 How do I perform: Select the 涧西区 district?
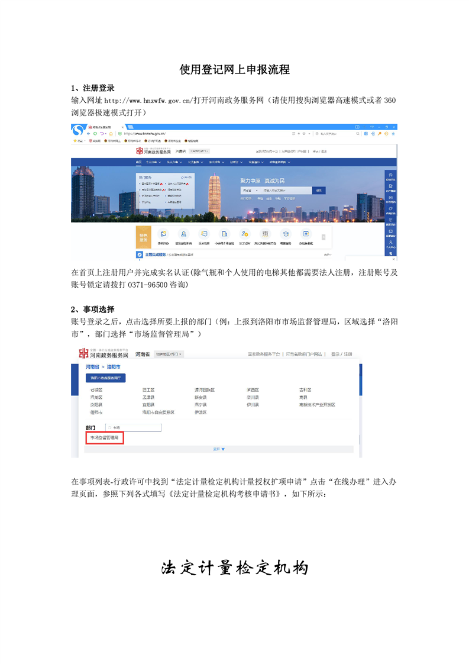(x=253, y=390)
